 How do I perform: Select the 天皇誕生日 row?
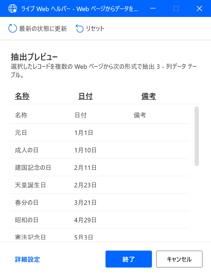(x=100, y=185)
